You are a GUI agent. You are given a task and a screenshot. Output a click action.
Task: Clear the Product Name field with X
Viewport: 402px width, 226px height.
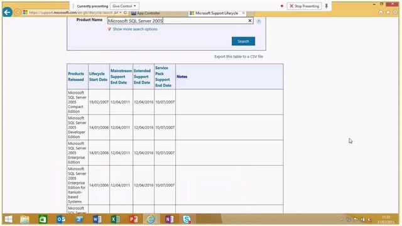pyautogui.click(x=250, y=21)
